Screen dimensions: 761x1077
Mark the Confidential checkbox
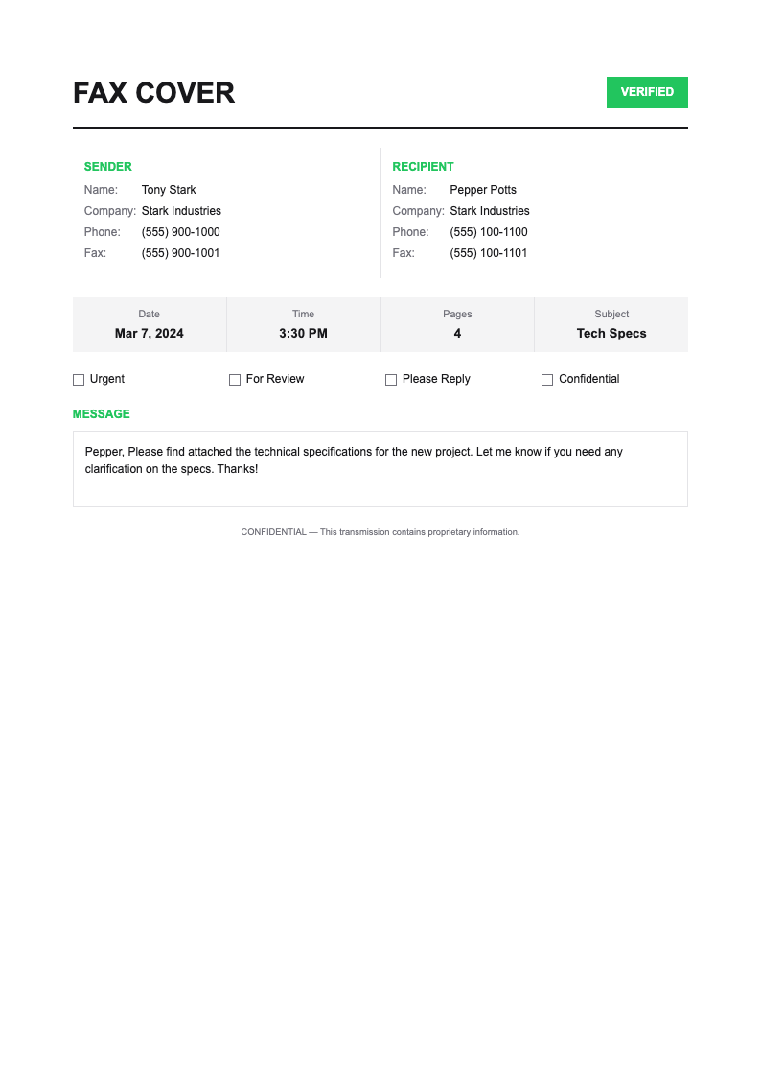(547, 380)
